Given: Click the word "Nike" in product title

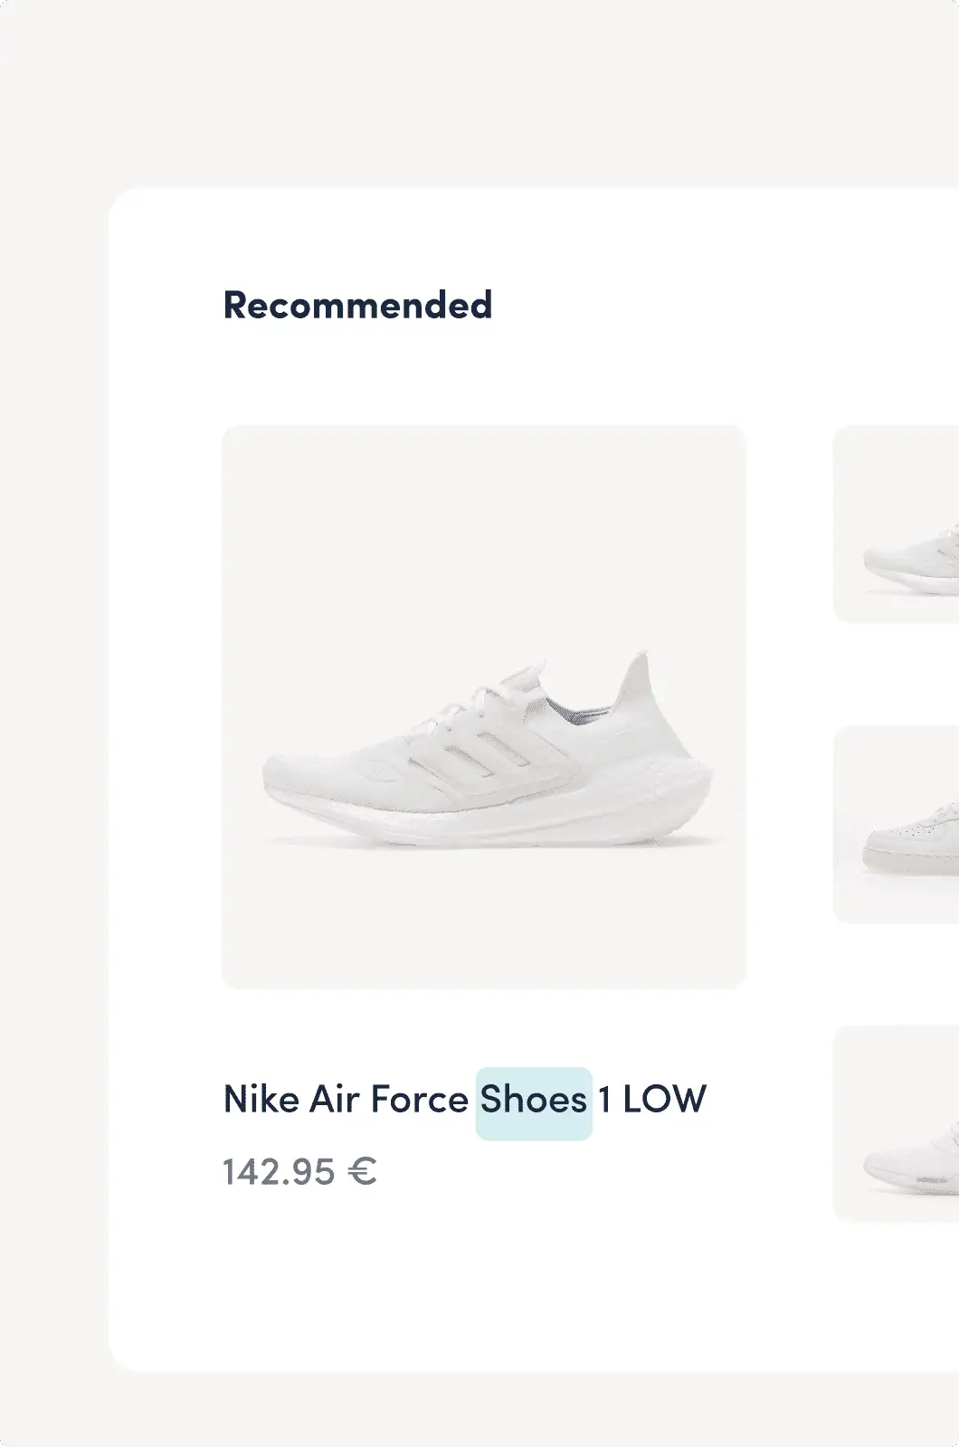Looking at the screenshot, I should point(261,1101).
